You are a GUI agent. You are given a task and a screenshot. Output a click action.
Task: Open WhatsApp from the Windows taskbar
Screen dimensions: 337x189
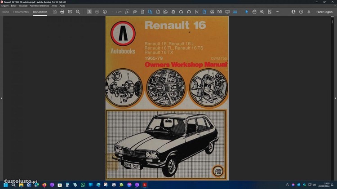[83, 185]
